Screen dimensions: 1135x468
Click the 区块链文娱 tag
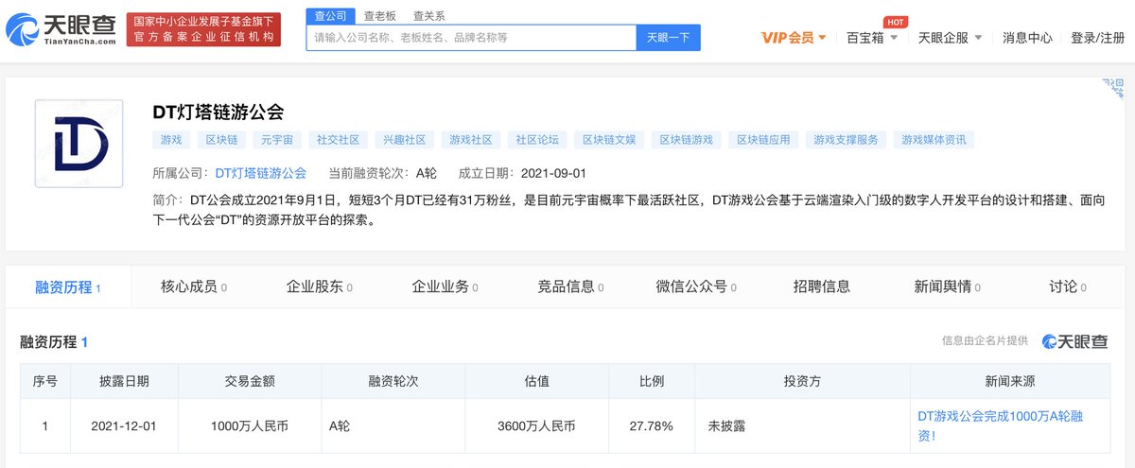609,140
